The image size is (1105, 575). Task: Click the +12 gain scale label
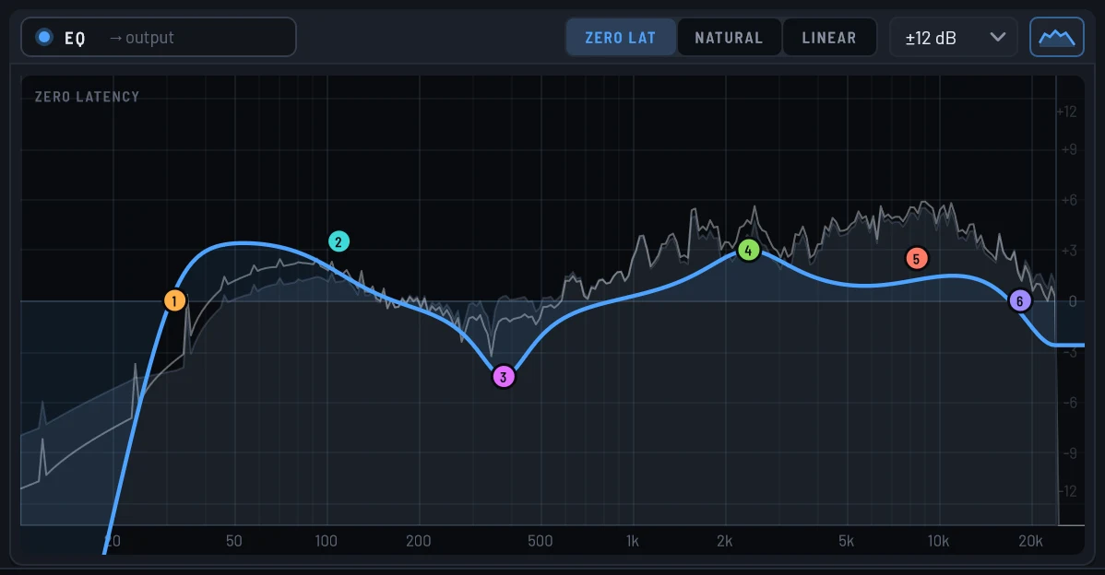click(x=1066, y=111)
